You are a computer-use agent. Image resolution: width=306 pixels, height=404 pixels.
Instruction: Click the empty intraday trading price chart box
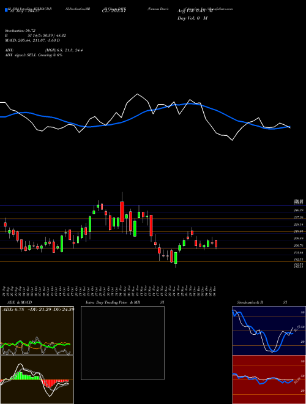click(122, 343)
